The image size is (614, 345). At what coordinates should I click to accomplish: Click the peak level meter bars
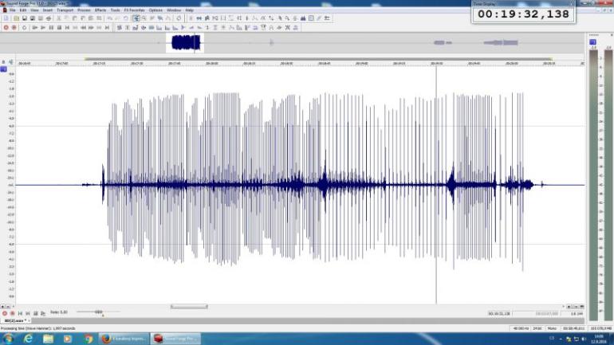click(601, 184)
